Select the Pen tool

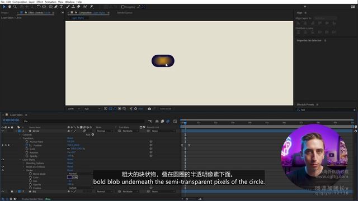click(56, 7)
